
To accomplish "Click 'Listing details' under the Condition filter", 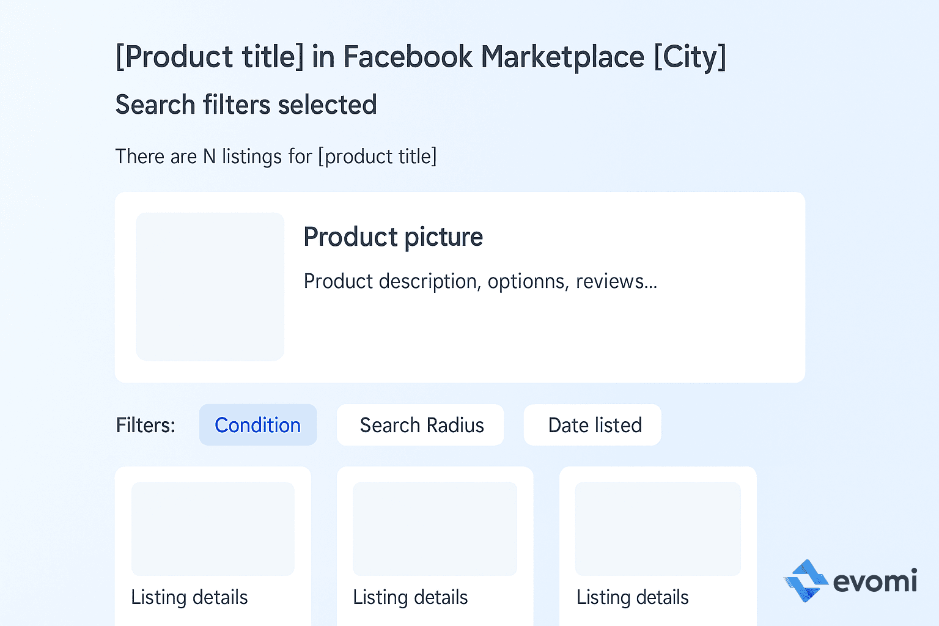I will 190,597.
